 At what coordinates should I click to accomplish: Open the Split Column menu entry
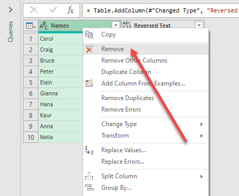coord(145,176)
